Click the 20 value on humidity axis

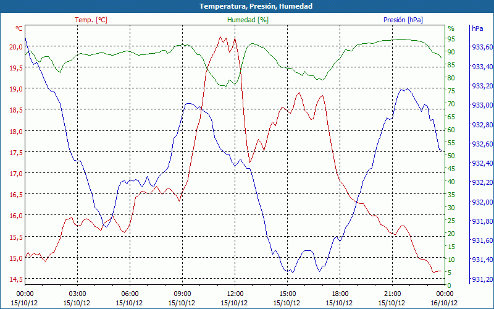tap(451, 234)
